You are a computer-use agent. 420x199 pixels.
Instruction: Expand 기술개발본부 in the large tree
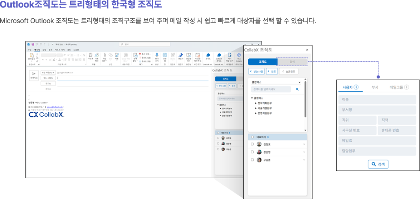(256, 108)
